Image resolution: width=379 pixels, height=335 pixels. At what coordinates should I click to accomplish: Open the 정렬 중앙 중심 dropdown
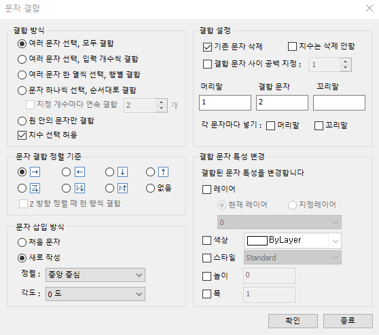pos(95,275)
